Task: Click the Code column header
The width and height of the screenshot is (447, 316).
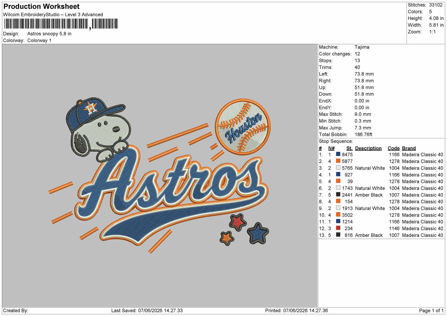Action: [x=393, y=148]
